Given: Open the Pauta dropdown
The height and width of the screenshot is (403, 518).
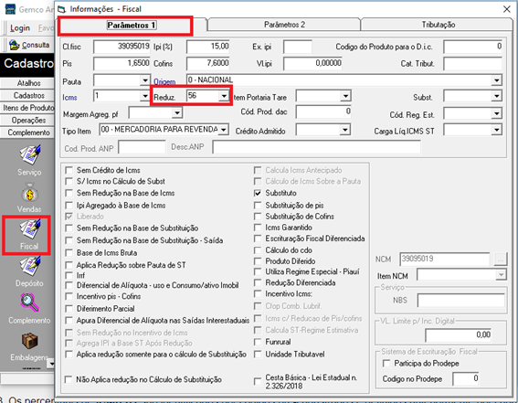Looking at the screenshot, I should click(x=144, y=80).
